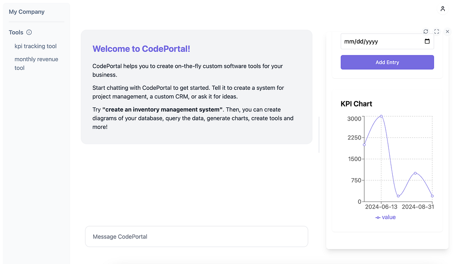Select the lowest data point on the chart
Image resolution: width=453 pixels, height=264 pixels.
coord(398,197)
